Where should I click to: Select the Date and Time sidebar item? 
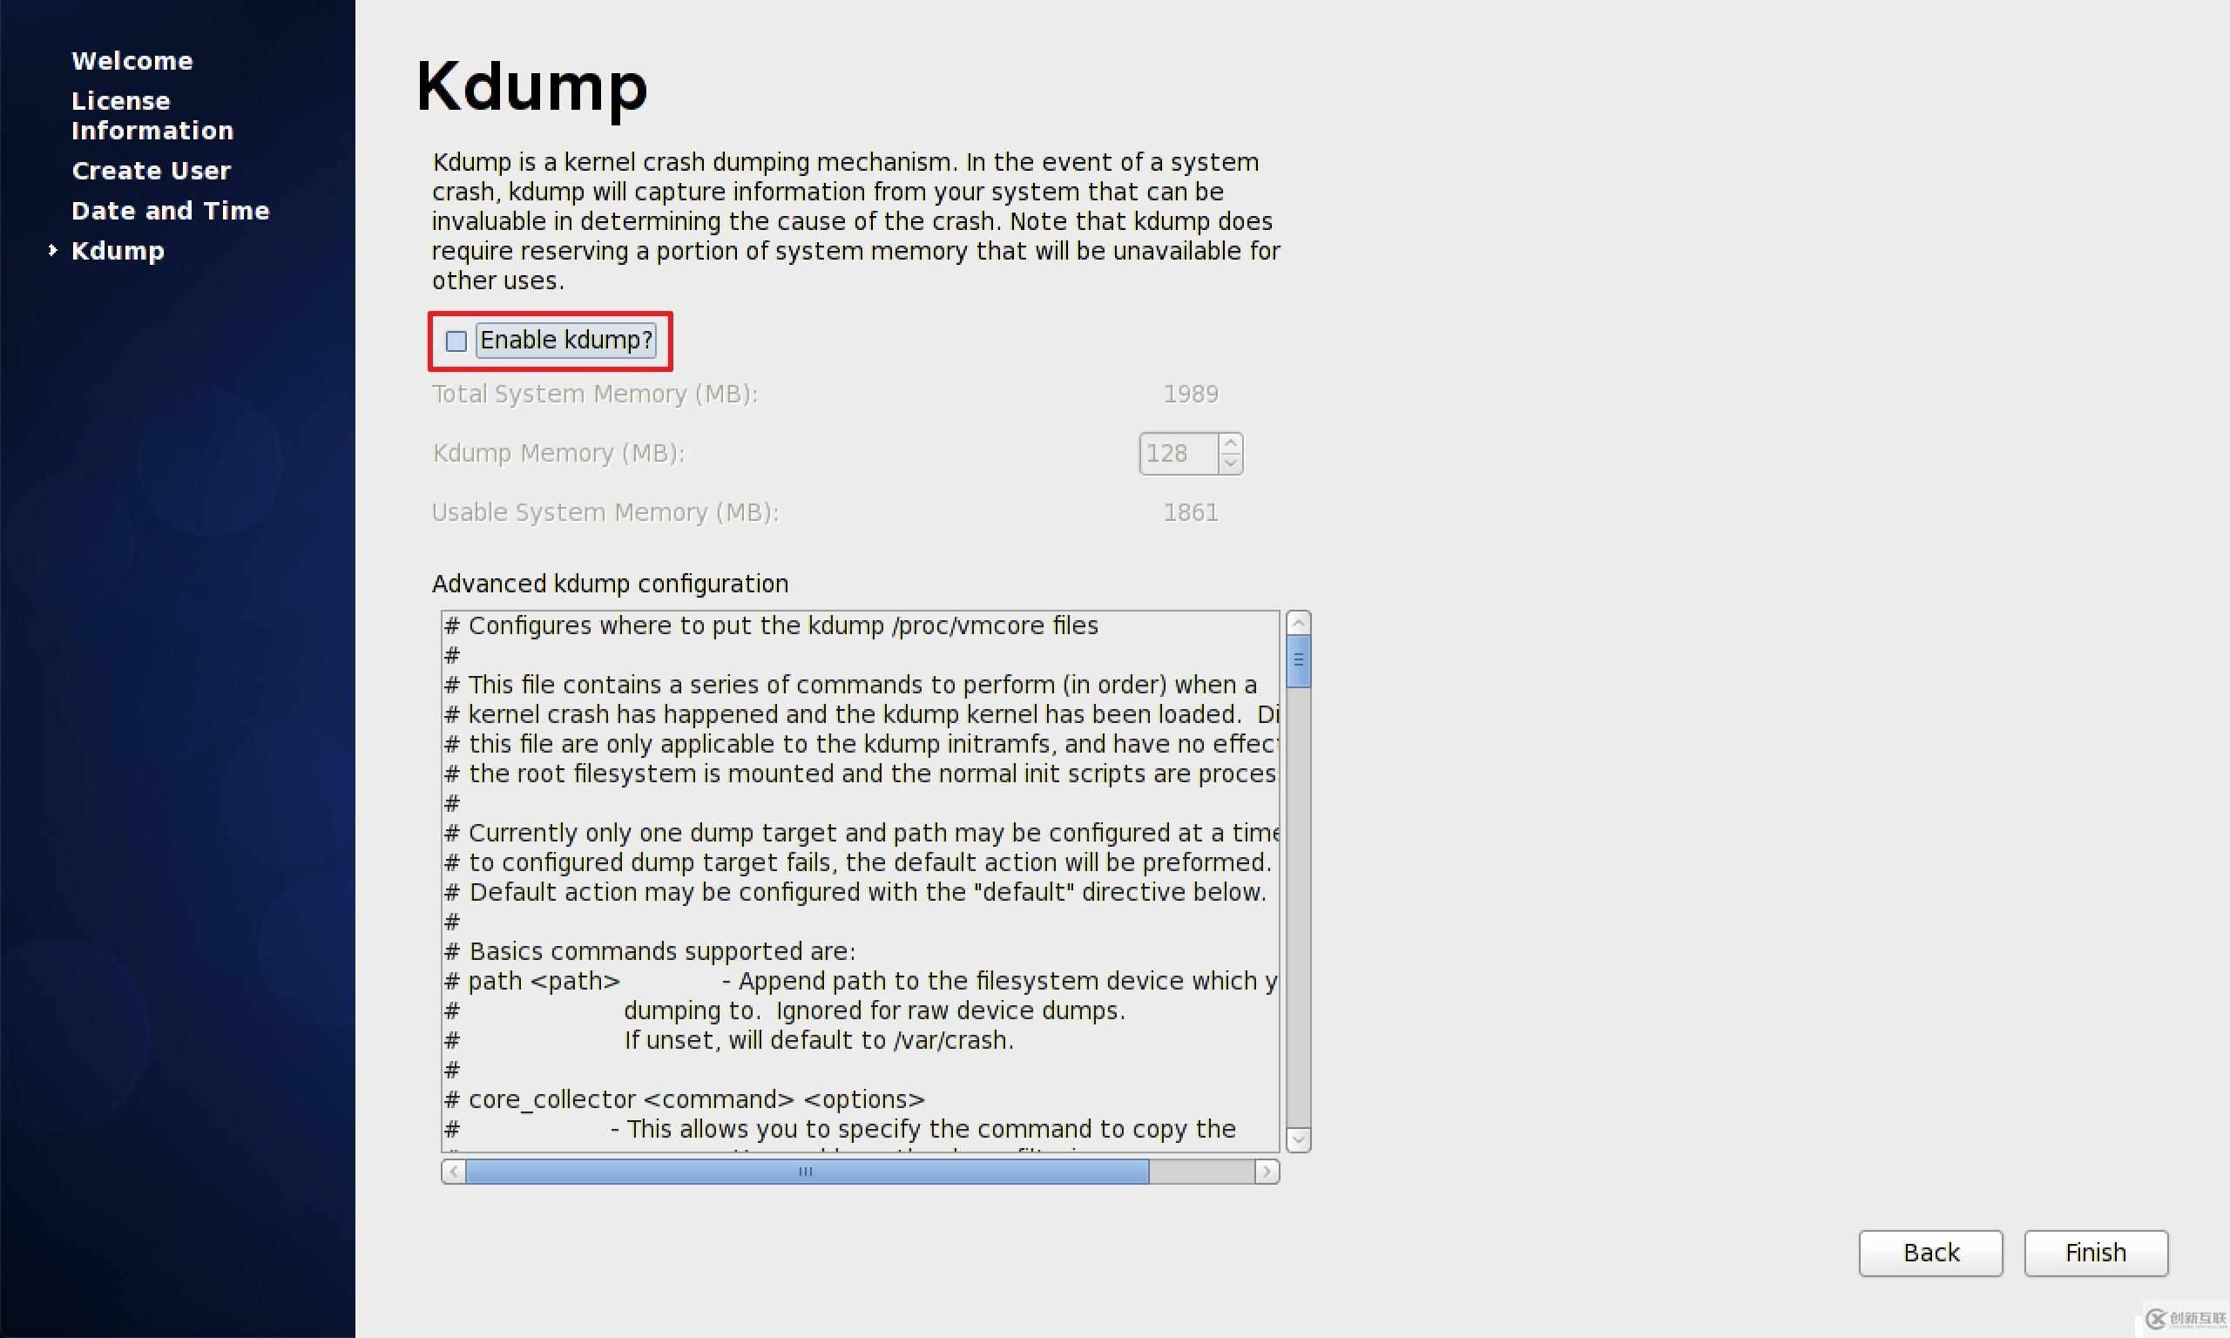click(169, 209)
